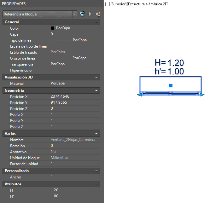The width and height of the screenshot is (209, 203).
Task: Open the [Superior] view menu
Action: [118, 4]
